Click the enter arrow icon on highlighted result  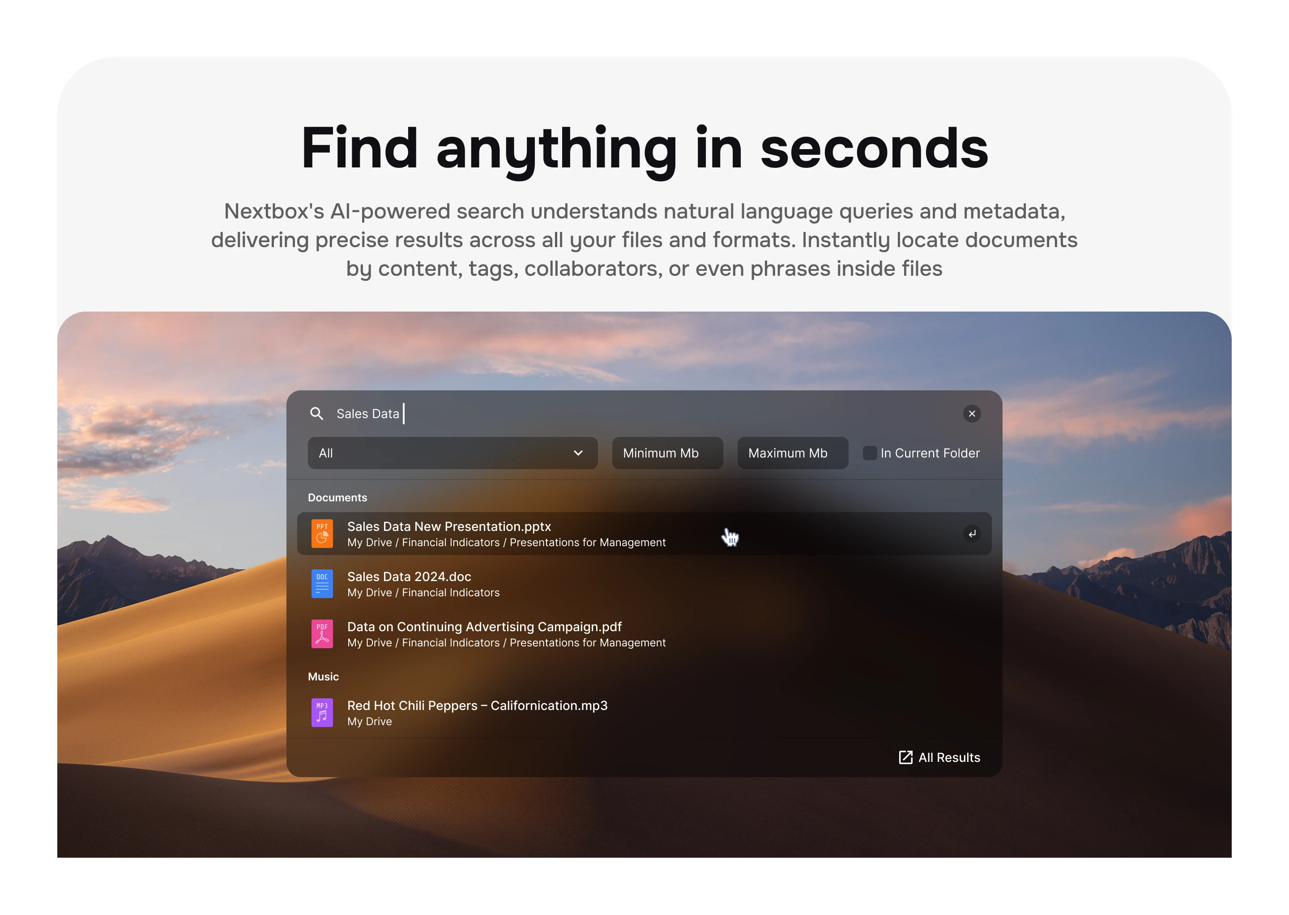tap(972, 534)
